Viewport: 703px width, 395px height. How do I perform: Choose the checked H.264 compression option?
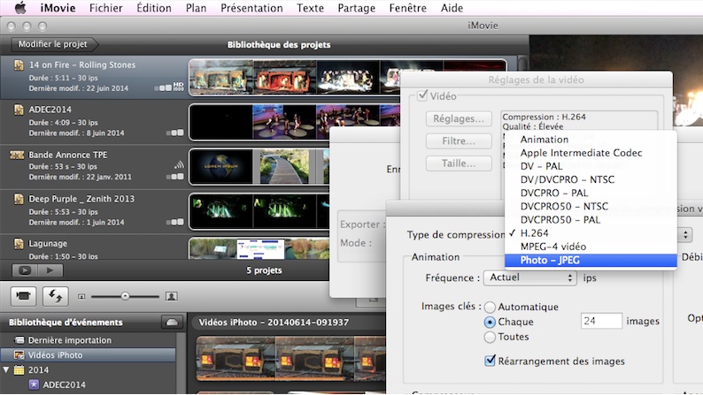[x=591, y=233]
